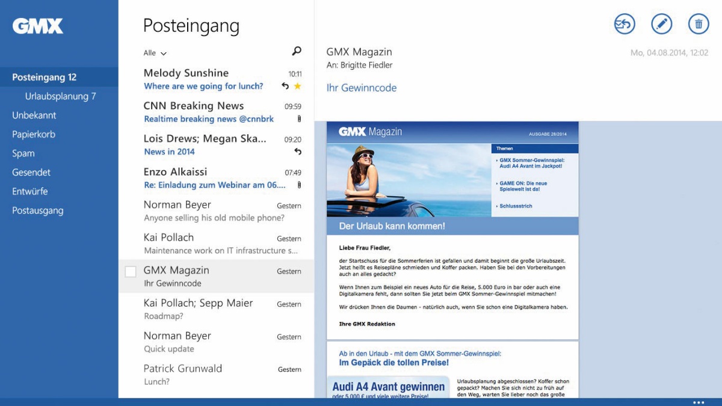Click Audi A4 Avant gewinnen banner

(388, 387)
